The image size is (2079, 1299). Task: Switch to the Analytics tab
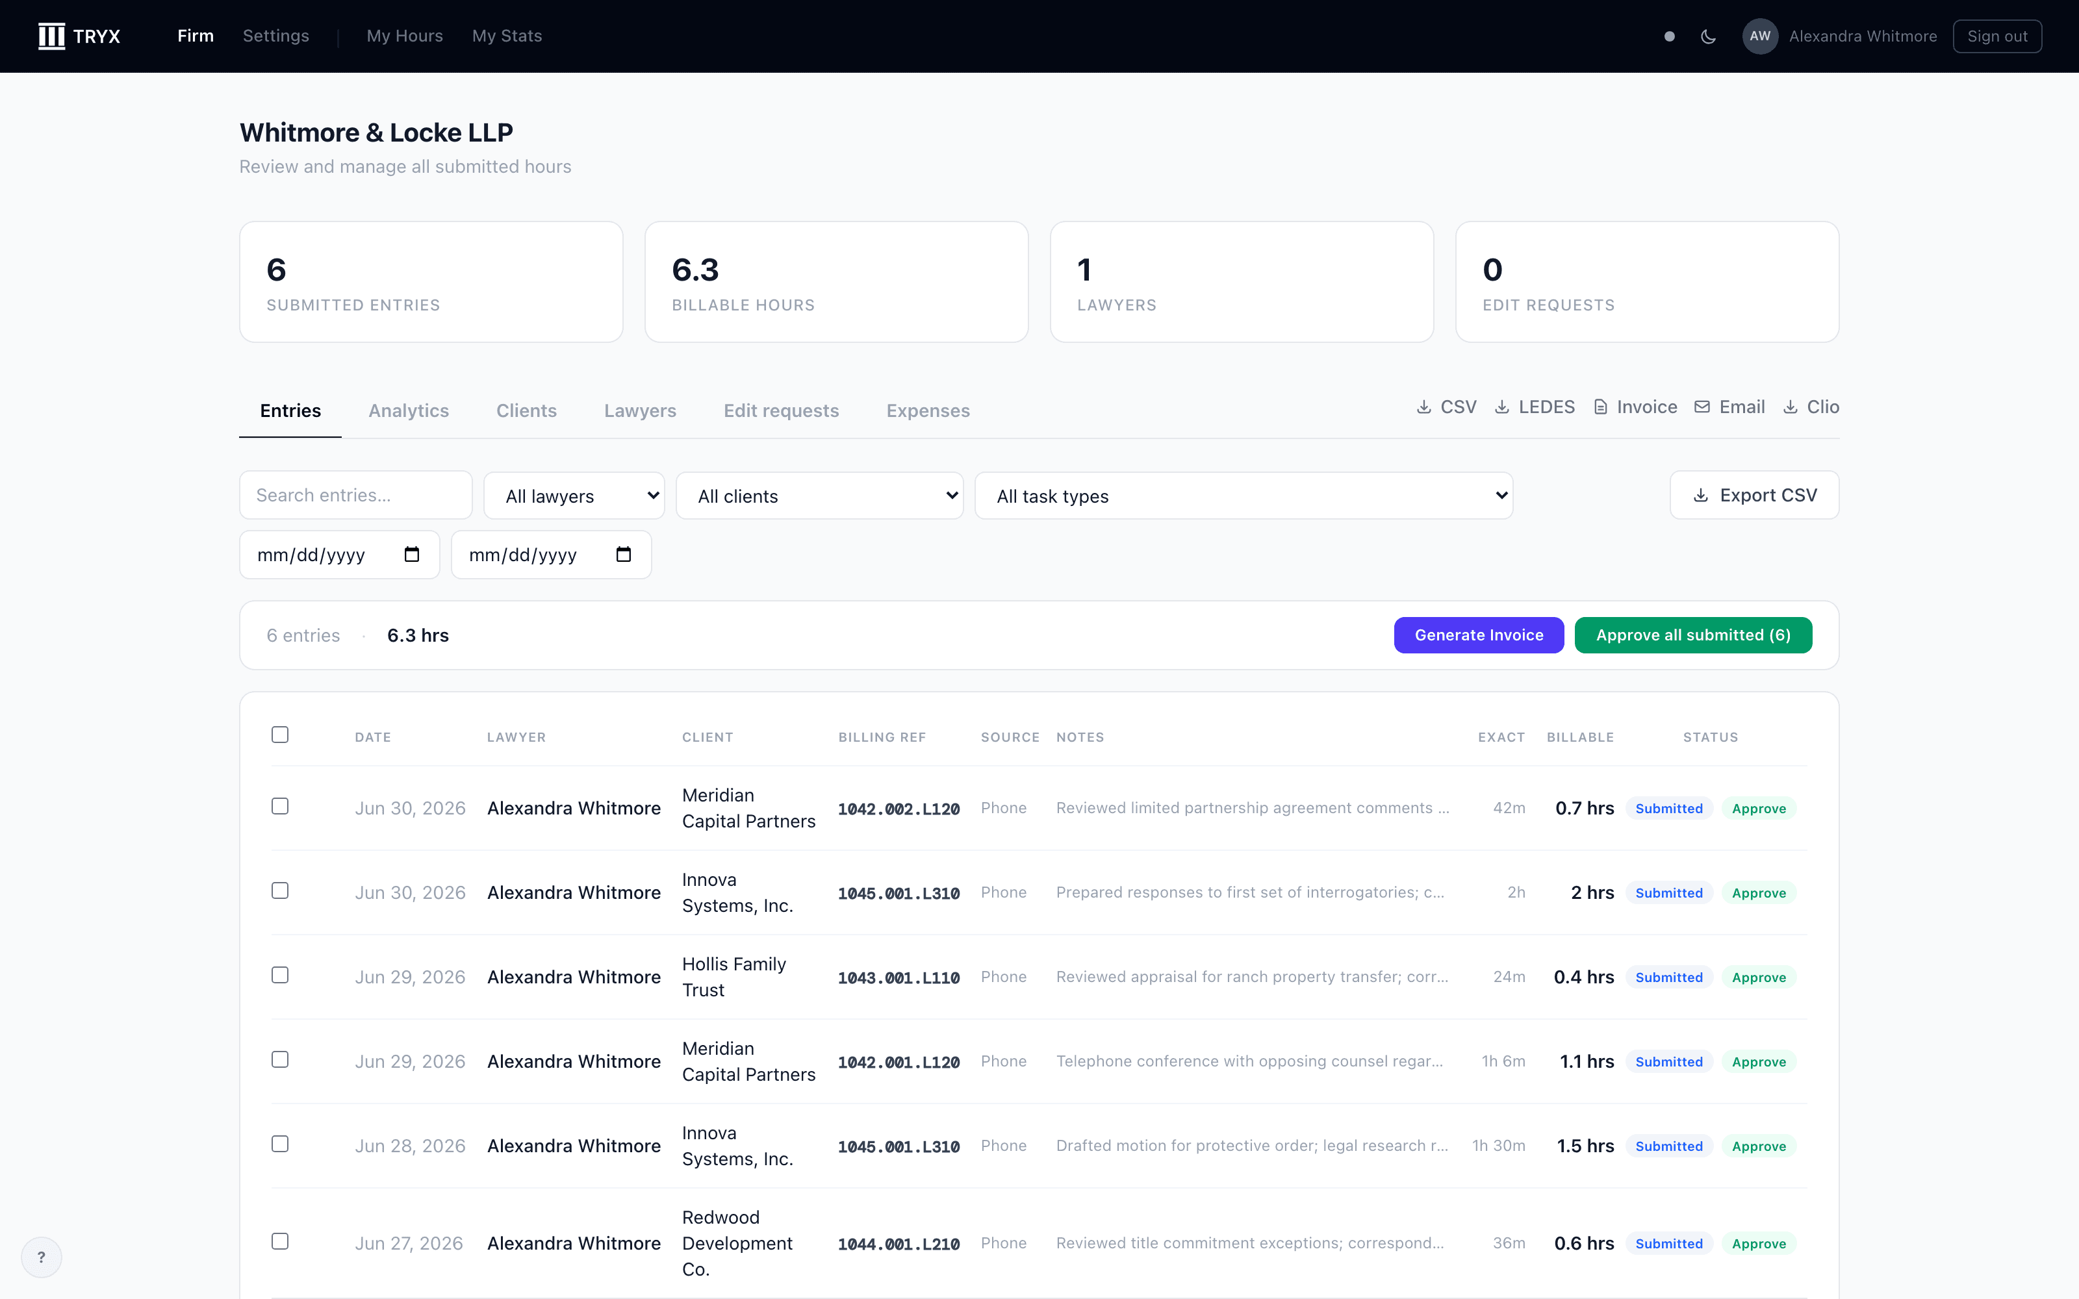click(409, 410)
